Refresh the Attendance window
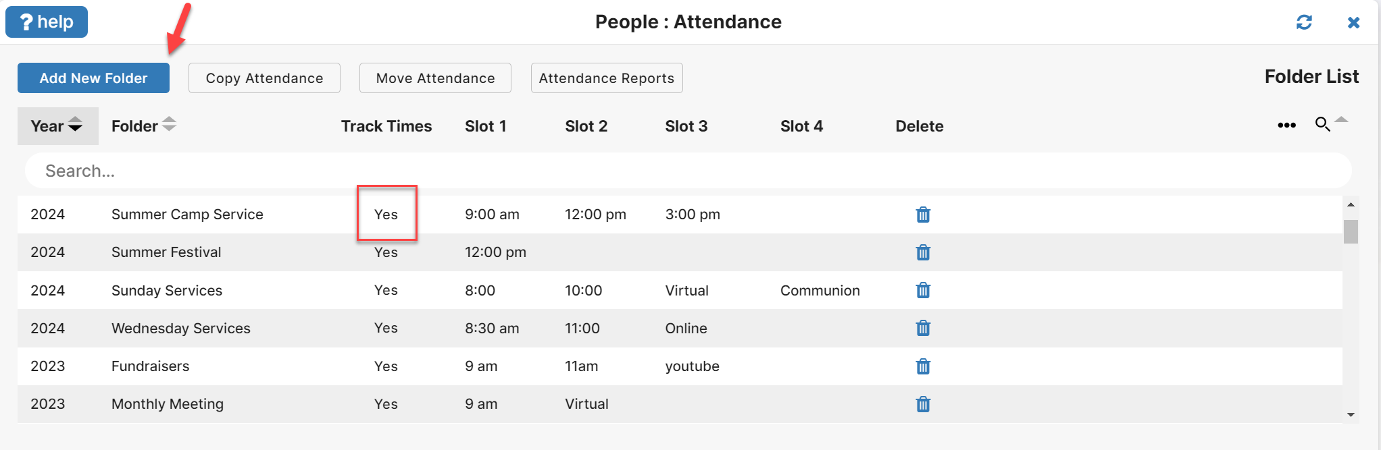 tap(1304, 22)
